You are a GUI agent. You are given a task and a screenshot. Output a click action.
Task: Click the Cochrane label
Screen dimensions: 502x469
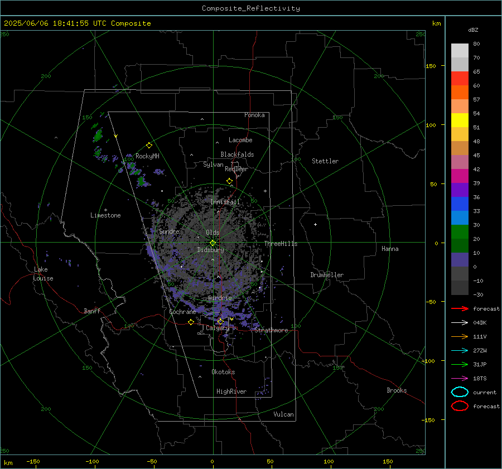point(182,312)
